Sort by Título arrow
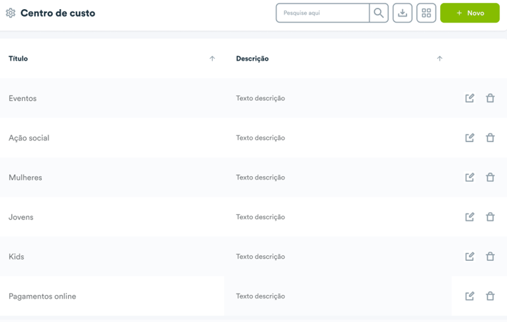This screenshot has width=507, height=322. pyautogui.click(x=212, y=58)
